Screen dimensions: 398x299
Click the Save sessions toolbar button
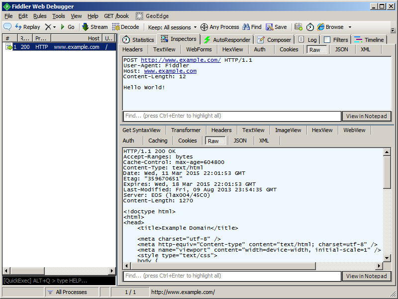pos(276,27)
